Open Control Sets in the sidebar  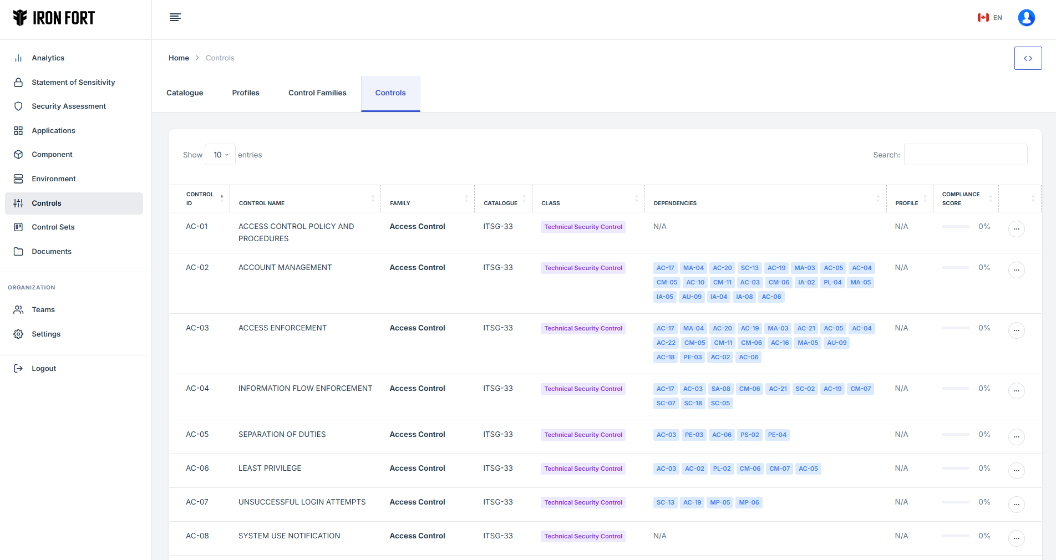pyautogui.click(x=53, y=227)
